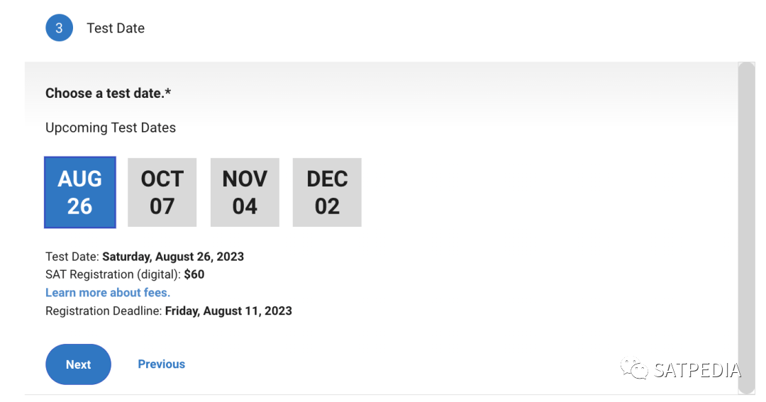This screenshot has height=402, width=766.
Task: Click the Upcoming Test Dates label
Action: point(111,128)
